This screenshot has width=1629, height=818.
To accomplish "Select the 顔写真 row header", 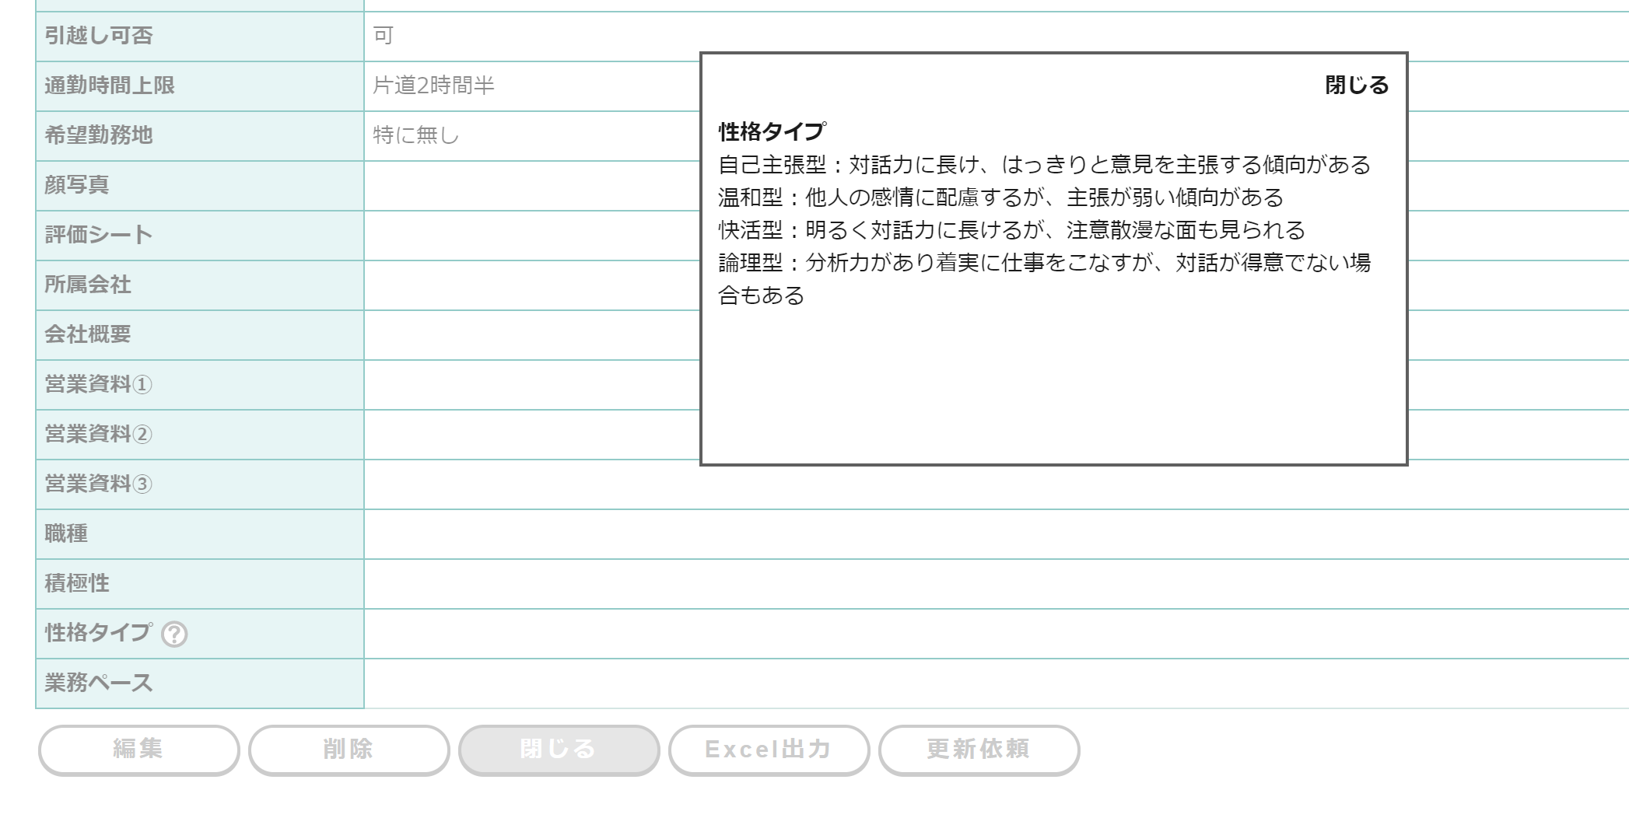I will [x=77, y=185].
